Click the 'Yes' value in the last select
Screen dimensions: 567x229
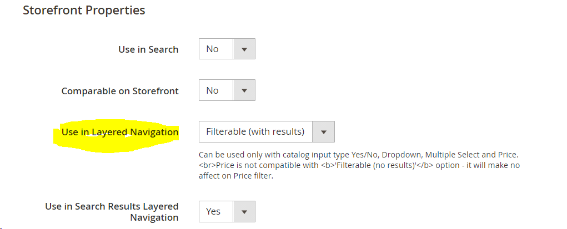click(x=213, y=211)
